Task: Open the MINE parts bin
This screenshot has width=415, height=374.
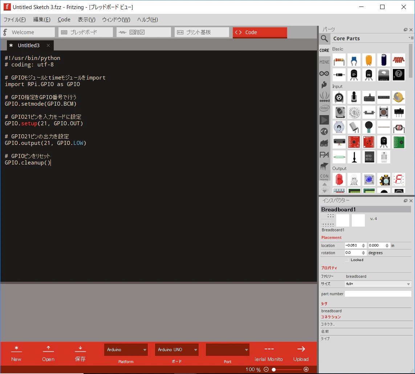Action: click(324, 62)
